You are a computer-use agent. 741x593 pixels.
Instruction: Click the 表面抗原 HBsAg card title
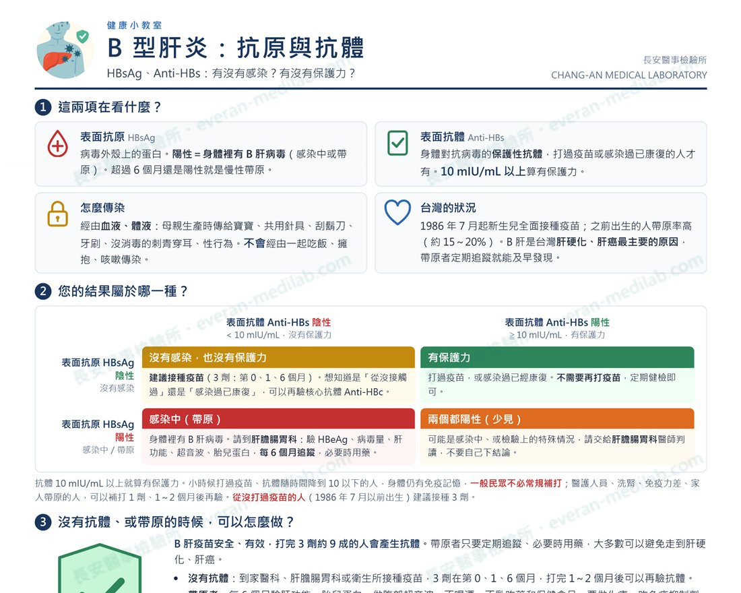pyautogui.click(x=118, y=137)
